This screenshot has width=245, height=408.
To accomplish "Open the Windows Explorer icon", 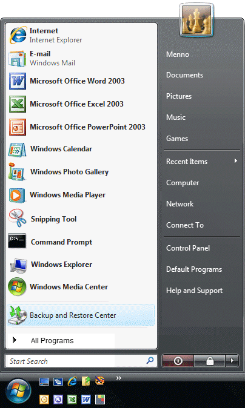I will tap(18, 265).
